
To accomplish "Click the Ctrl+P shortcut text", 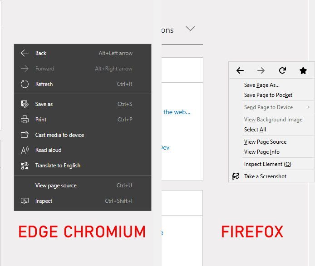I will tap(125, 120).
